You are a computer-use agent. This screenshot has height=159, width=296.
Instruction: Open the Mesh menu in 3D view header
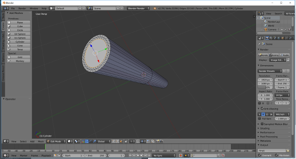[x=41, y=141]
